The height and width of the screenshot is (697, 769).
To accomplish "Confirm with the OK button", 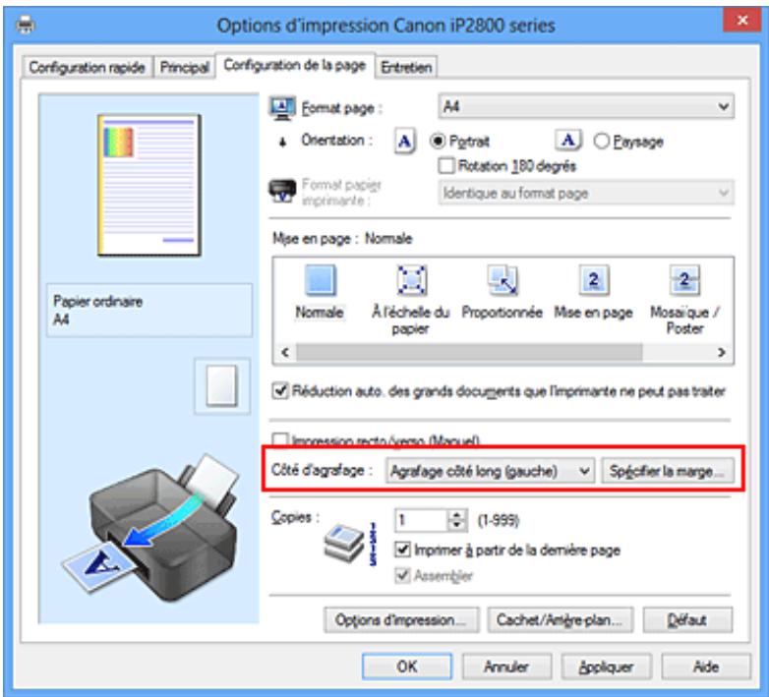I will (x=407, y=667).
